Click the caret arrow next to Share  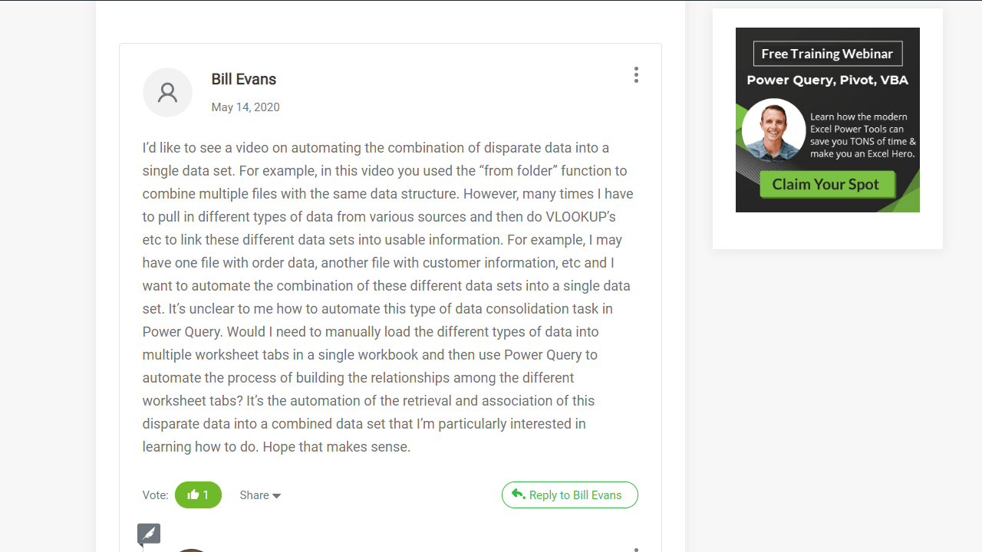point(277,496)
